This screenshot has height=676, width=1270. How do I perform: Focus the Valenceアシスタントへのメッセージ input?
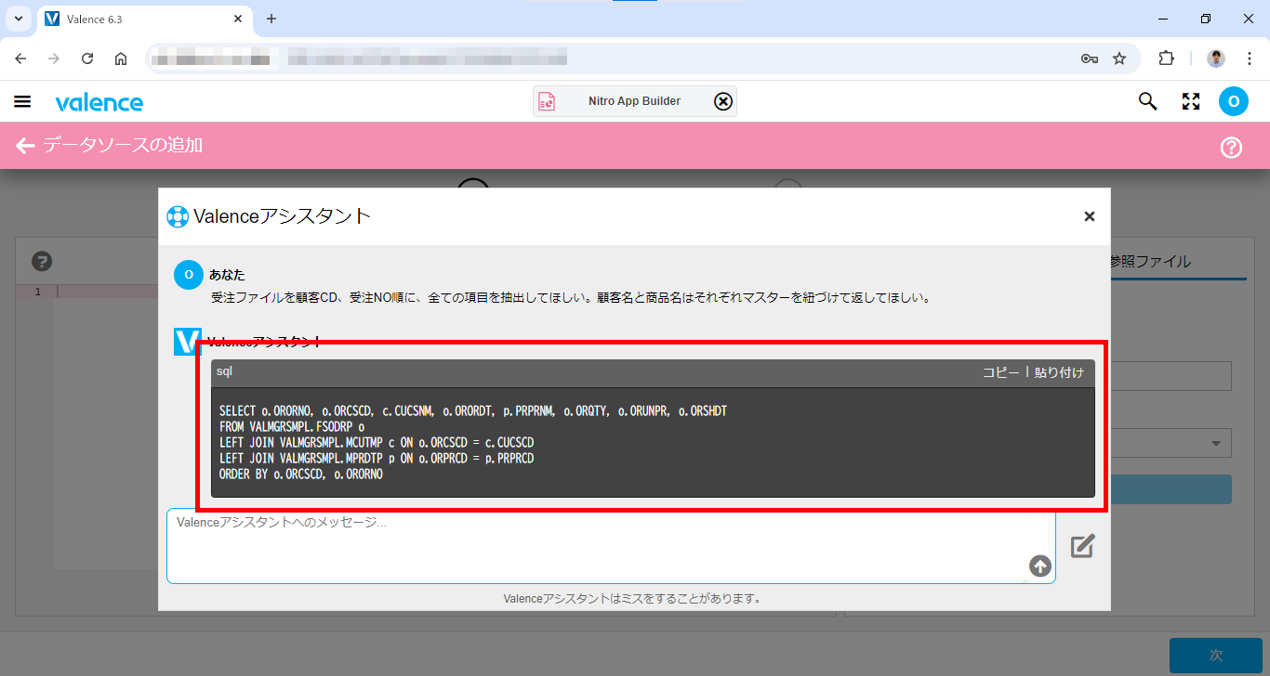point(611,545)
